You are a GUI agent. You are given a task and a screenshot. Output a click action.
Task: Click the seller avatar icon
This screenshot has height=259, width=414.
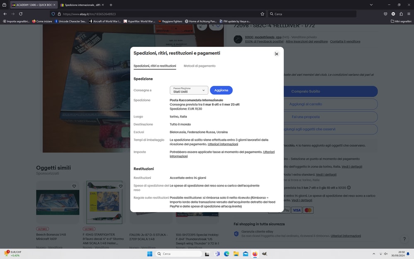pyautogui.click(x=238, y=39)
